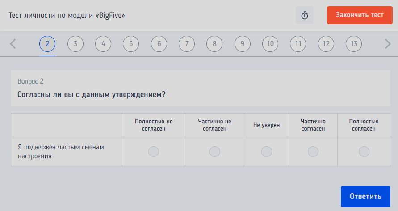Jump to question 4
Viewport: 398px width, 211px height.
point(103,44)
